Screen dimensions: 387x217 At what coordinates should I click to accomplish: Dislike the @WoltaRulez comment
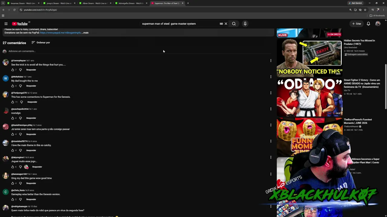[x=21, y=86]
